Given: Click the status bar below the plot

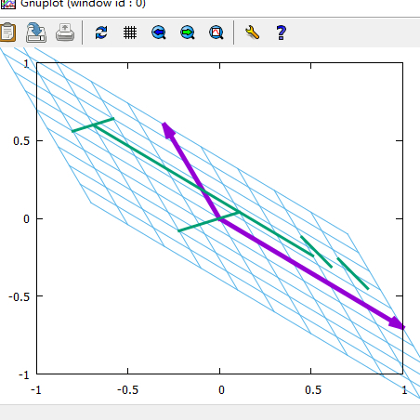Looking at the screenshot, I should [x=210, y=413].
